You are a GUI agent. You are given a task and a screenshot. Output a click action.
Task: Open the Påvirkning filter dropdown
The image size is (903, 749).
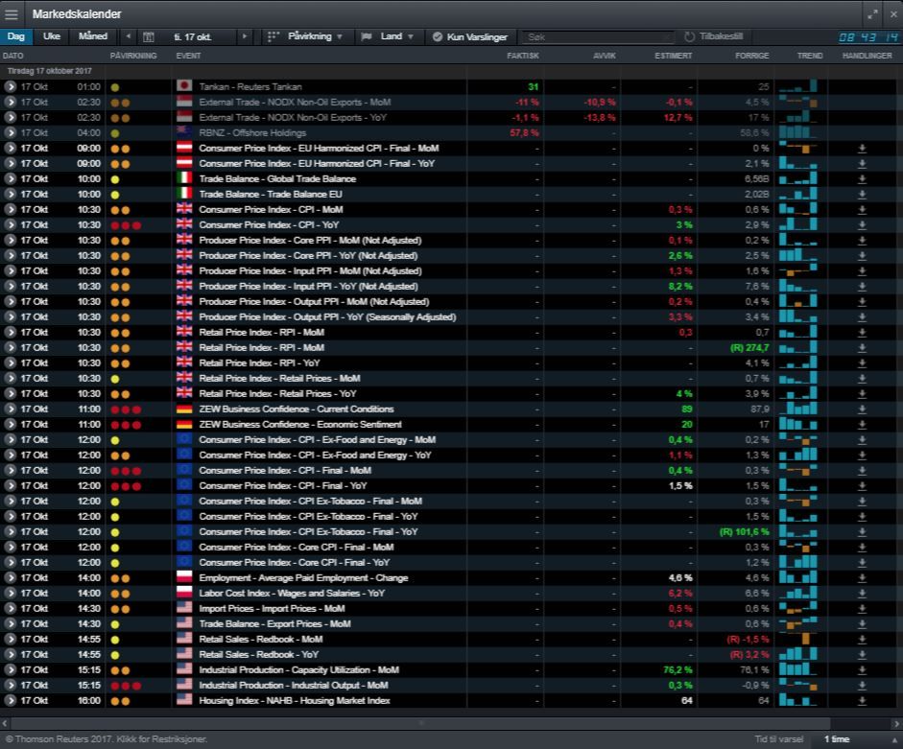coord(305,36)
